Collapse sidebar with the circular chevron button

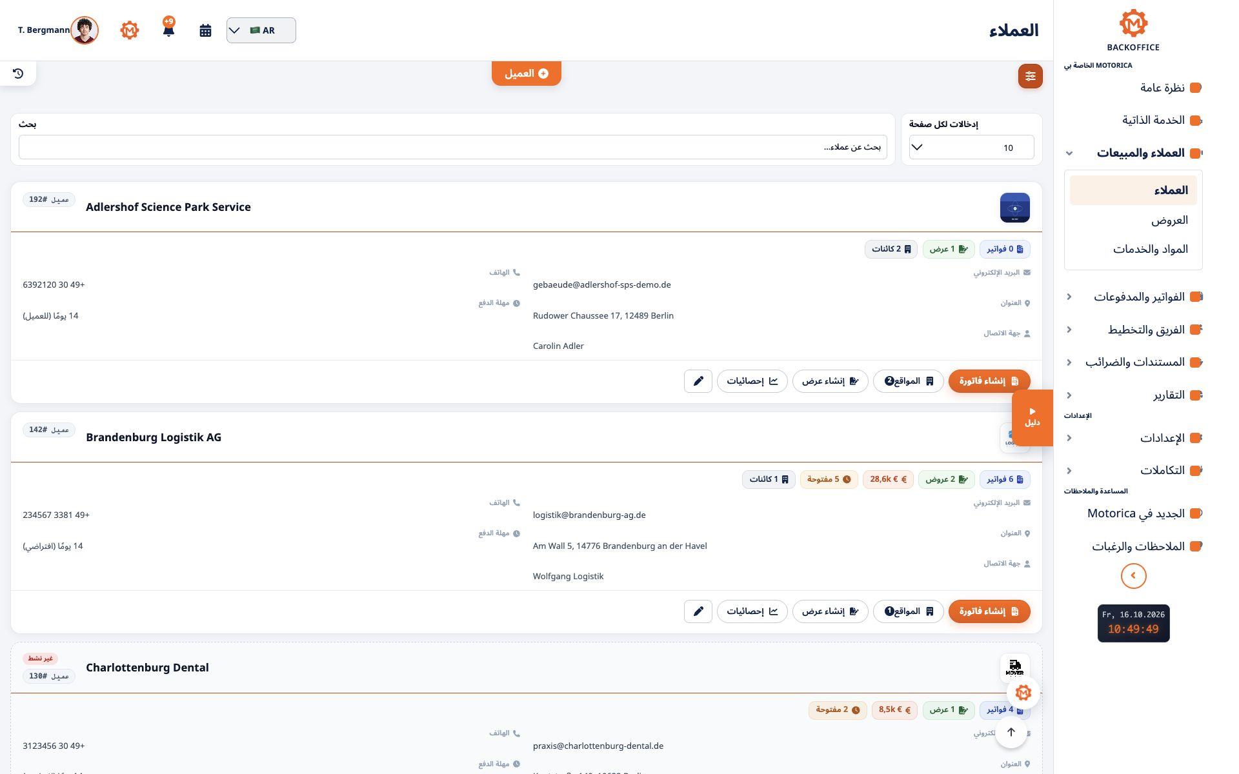(x=1133, y=575)
